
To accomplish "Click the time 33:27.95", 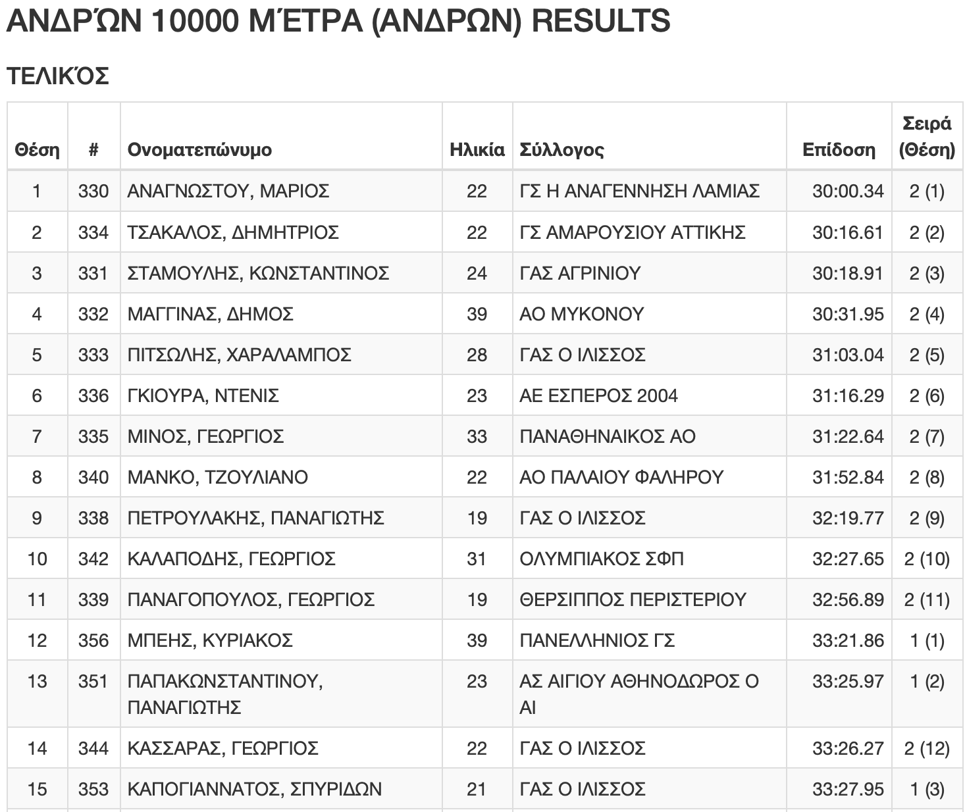I will tap(848, 789).
